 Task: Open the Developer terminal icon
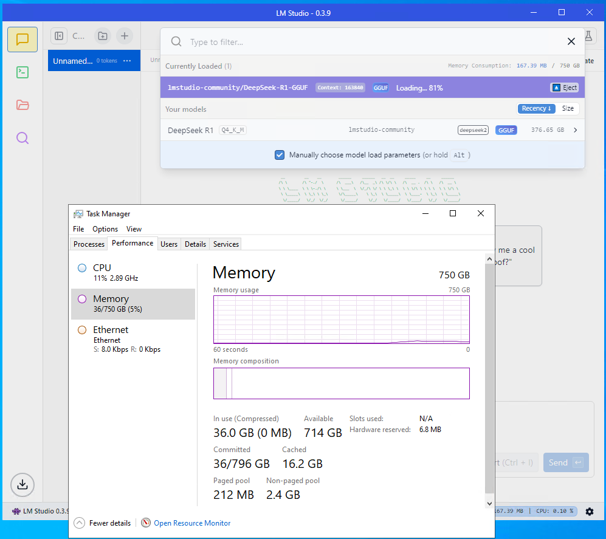point(22,72)
